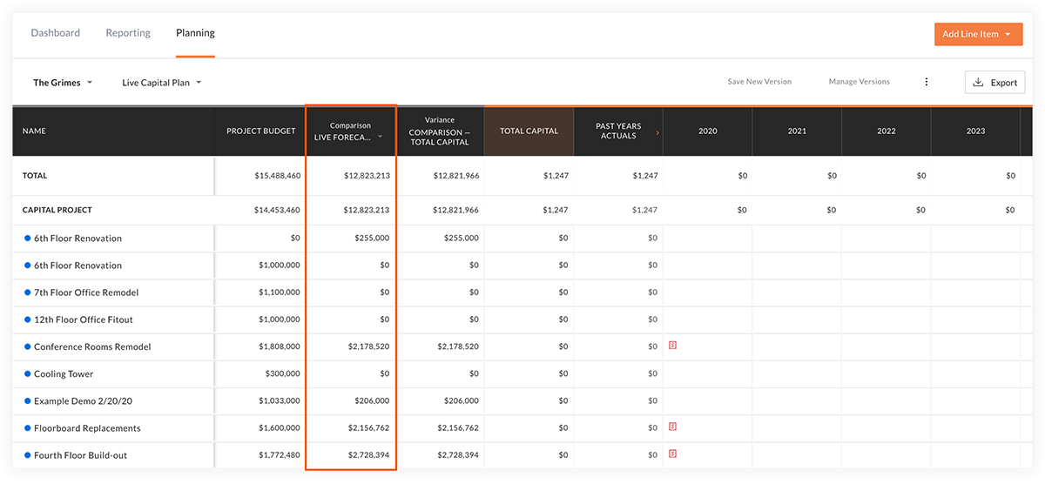Open the Fourth Floor Build-out project

click(x=80, y=455)
